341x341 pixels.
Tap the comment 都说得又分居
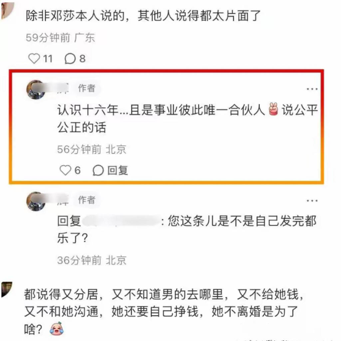[x=164, y=311]
